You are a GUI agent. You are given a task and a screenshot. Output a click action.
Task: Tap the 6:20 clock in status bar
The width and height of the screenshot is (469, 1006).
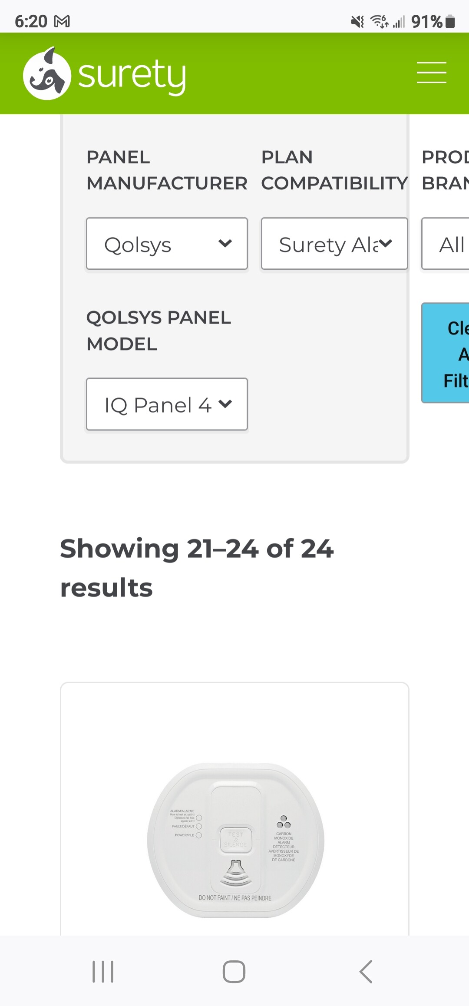(x=31, y=21)
